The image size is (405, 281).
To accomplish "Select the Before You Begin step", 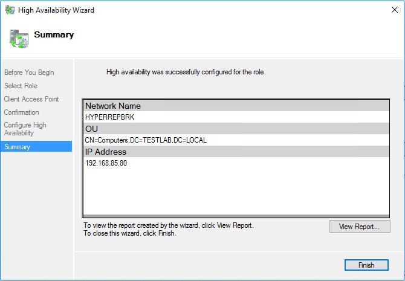I will point(29,73).
